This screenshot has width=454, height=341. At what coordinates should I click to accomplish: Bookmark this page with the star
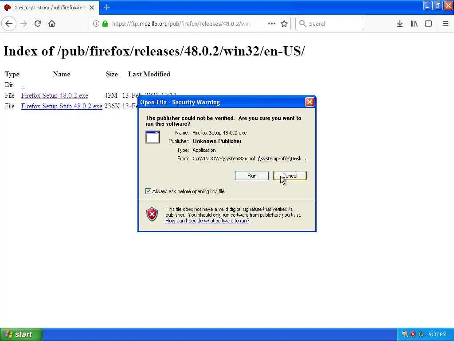pos(284,24)
